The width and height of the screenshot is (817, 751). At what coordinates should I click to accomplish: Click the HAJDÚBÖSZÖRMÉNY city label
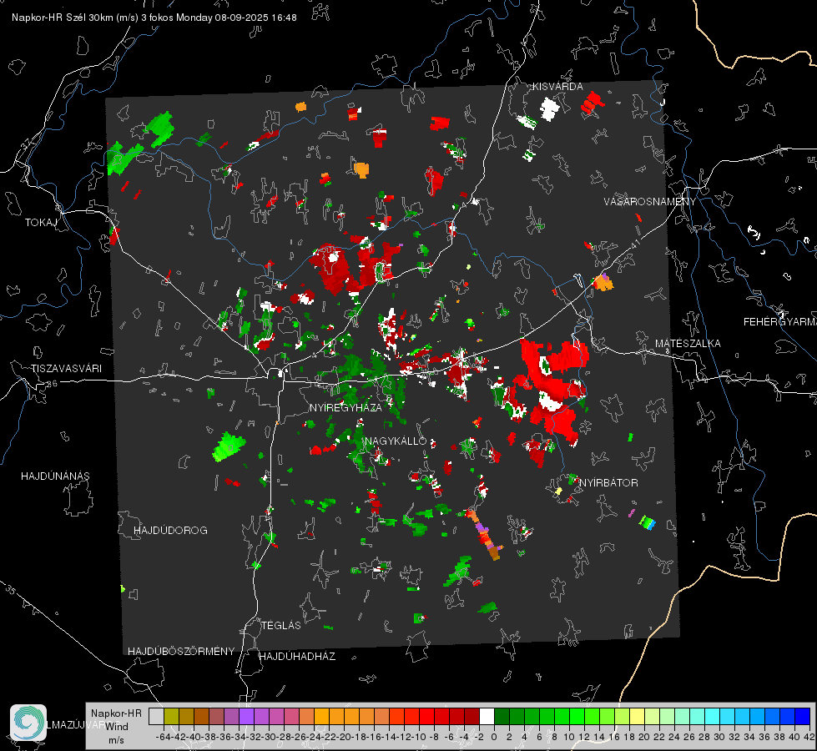[181, 652]
